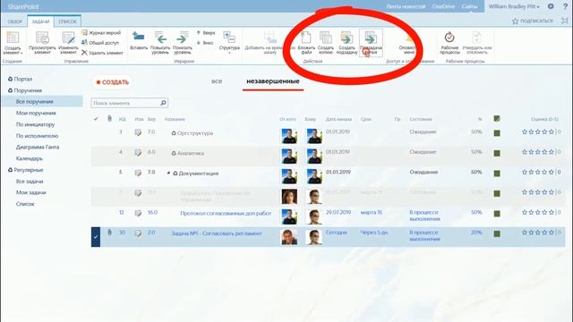573x322 pixels.
Task: Toggle the select-all checkmark in list header
Action: coord(96,119)
